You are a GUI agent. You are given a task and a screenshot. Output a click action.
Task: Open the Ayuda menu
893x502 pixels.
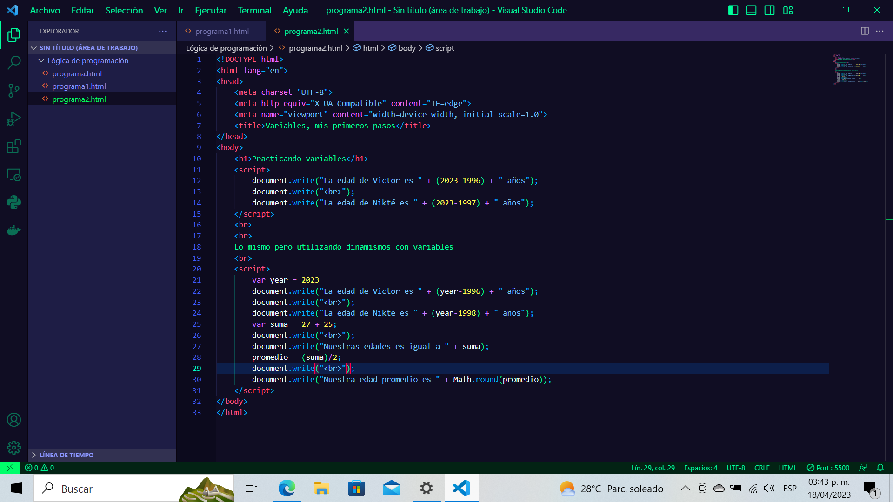coord(295,10)
